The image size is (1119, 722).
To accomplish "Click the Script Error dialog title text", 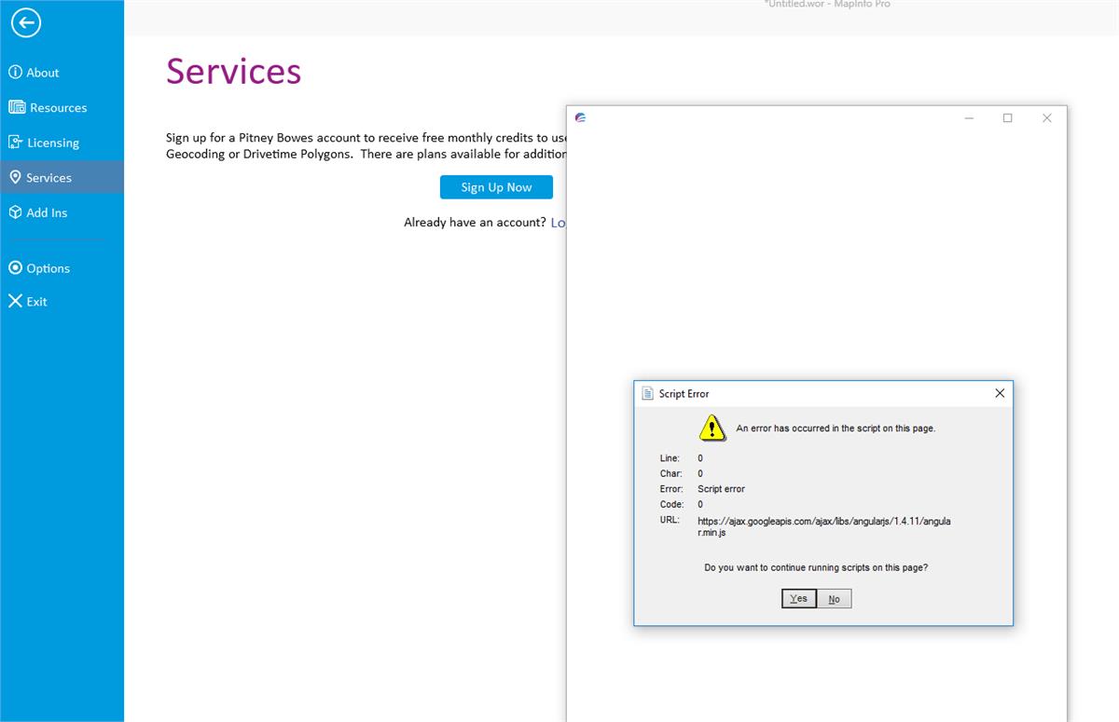I will [x=684, y=394].
